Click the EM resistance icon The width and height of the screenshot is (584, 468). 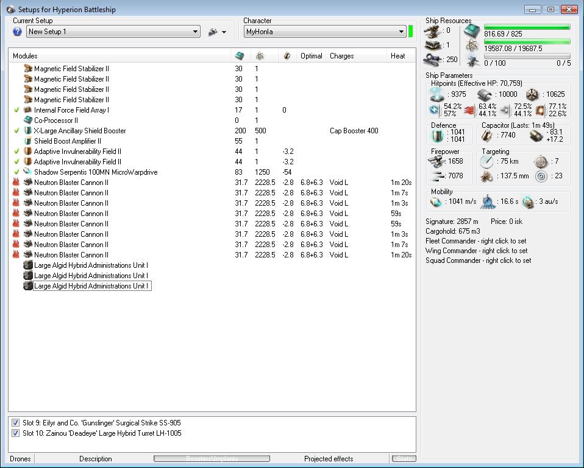click(x=435, y=110)
